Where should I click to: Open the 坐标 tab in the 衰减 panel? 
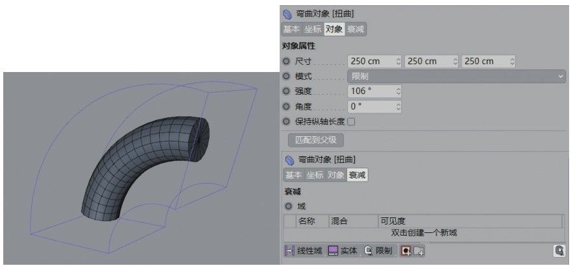315,175
